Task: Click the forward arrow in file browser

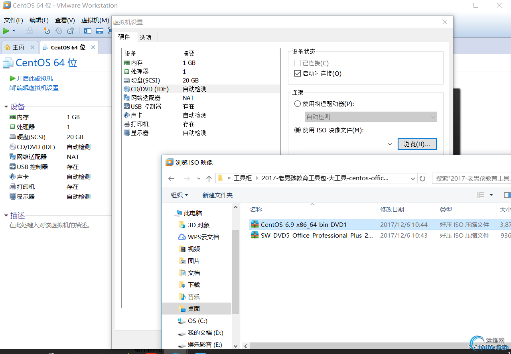Action: [x=187, y=179]
